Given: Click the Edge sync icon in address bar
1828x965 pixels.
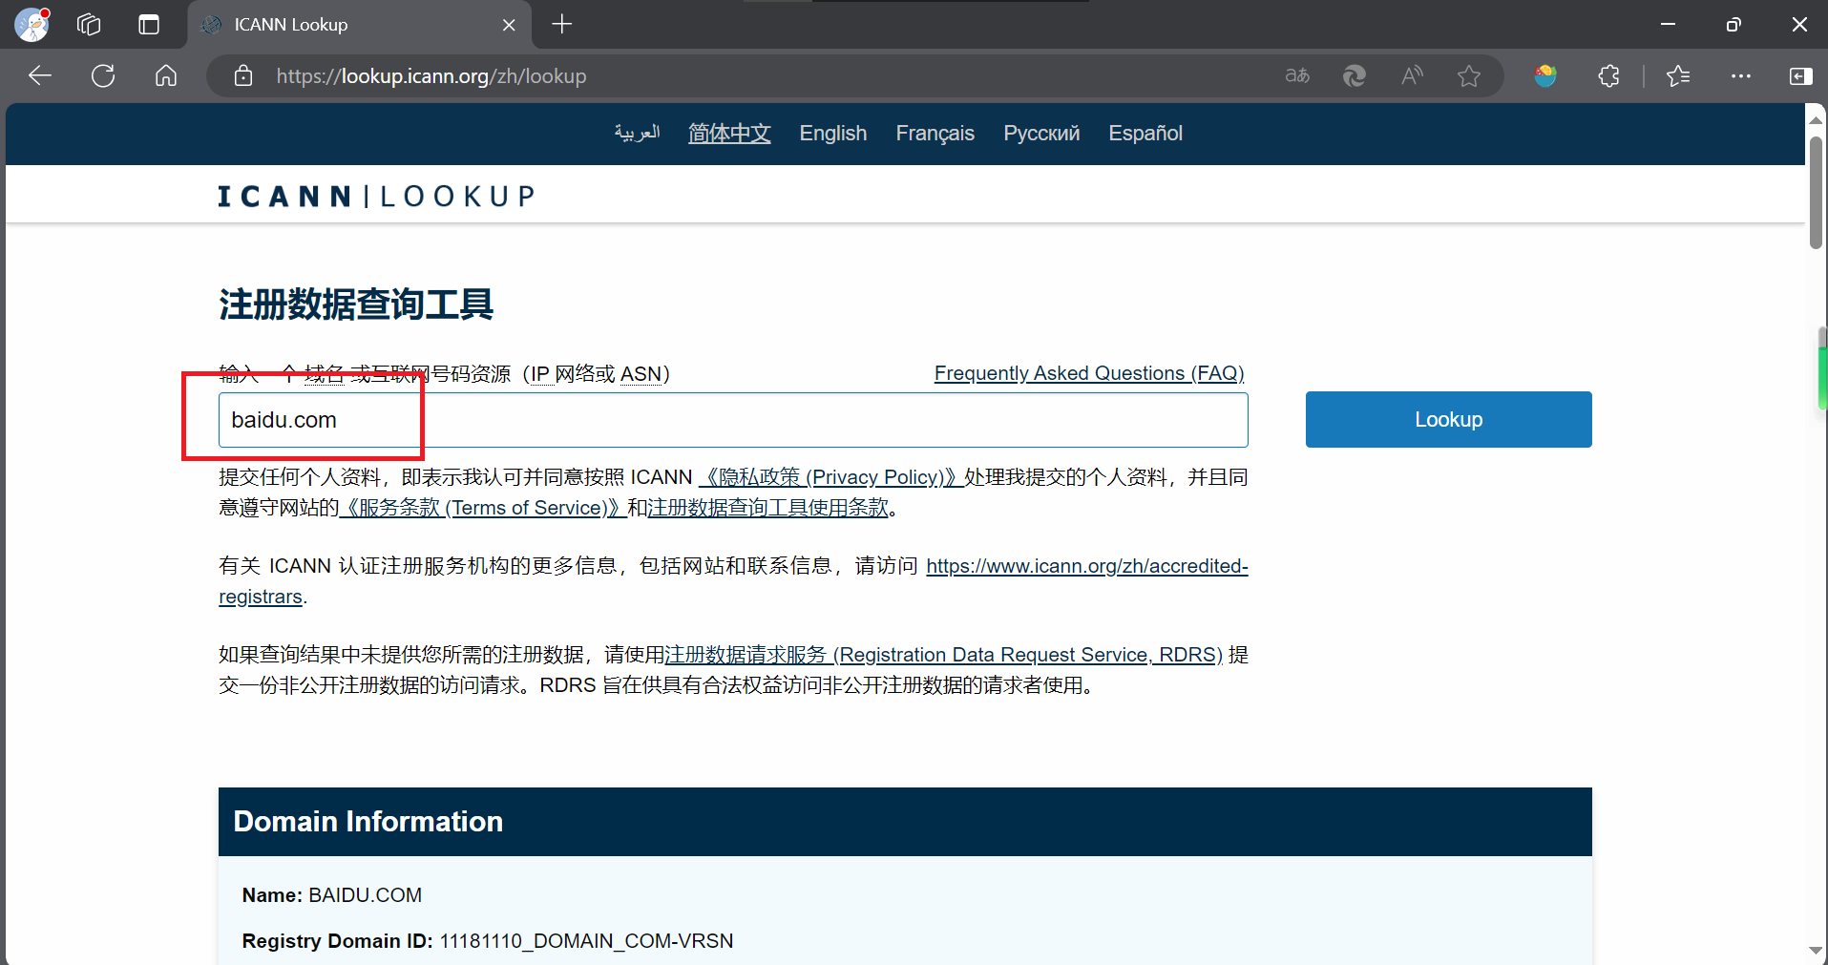Looking at the screenshot, I should tap(1355, 75).
